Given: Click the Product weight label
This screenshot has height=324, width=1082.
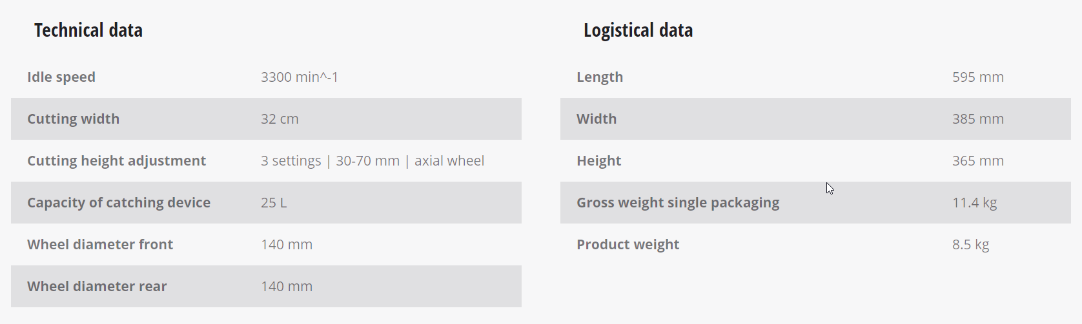Looking at the screenshot, I should (x=628, y=245).
